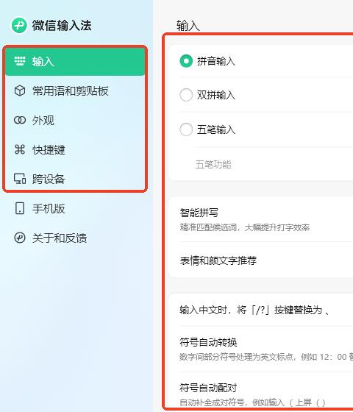Select the 拼音输入 radio button

(x=186, y=61)
